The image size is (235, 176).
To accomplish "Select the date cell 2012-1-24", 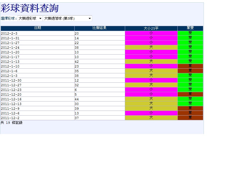I will (x=38, y=48).
